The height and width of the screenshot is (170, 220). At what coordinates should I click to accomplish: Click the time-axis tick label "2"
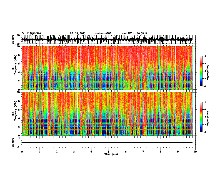pos(57,152)
